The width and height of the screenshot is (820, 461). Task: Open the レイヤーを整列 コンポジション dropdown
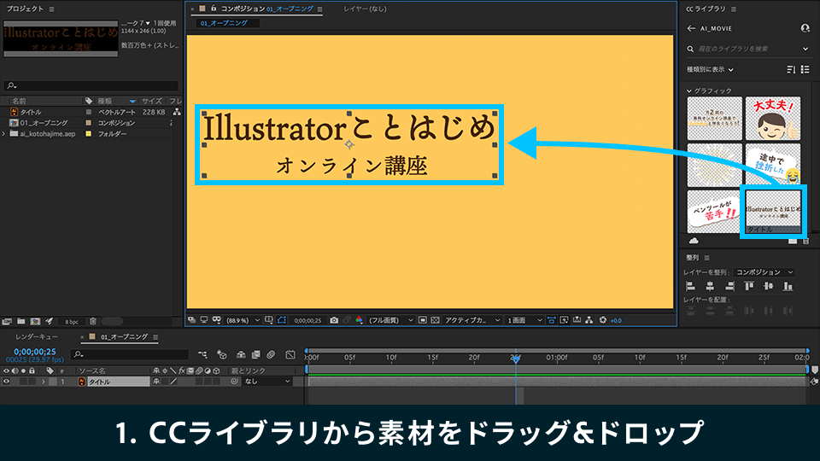coord(764,272)
